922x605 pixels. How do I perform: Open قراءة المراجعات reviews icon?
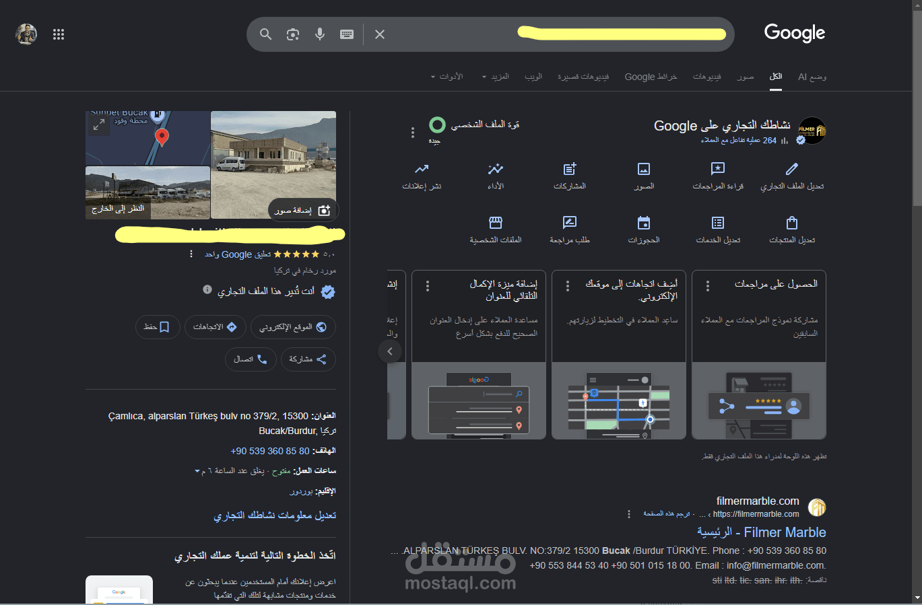click(x=718, y=169)
